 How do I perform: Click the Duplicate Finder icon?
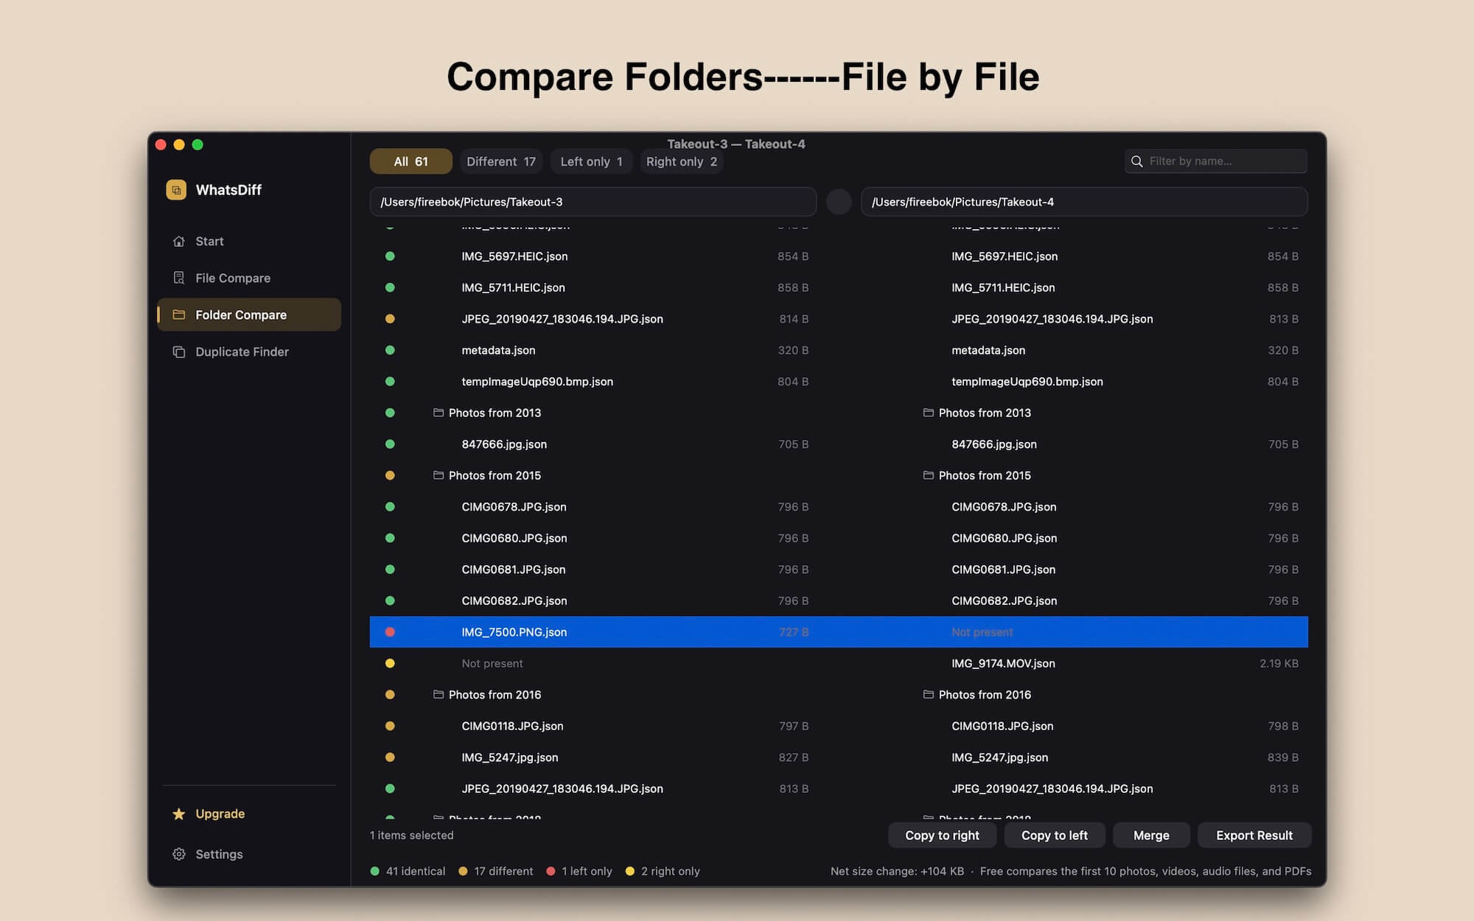[178, 351]
